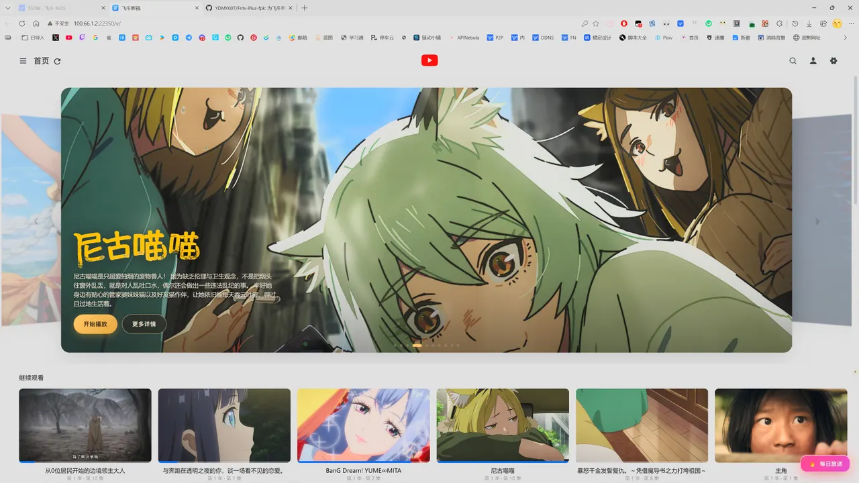859x483 pixels.
Task: Click the 不安全 security warning label
Action: [58, 23]
